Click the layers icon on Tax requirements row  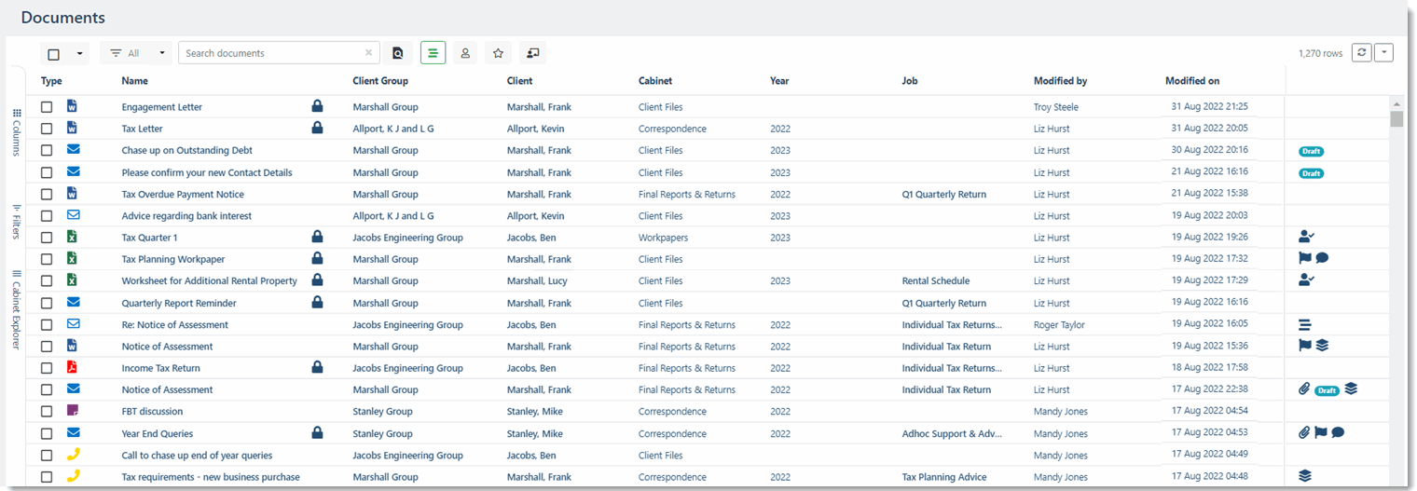(1305, 476)
